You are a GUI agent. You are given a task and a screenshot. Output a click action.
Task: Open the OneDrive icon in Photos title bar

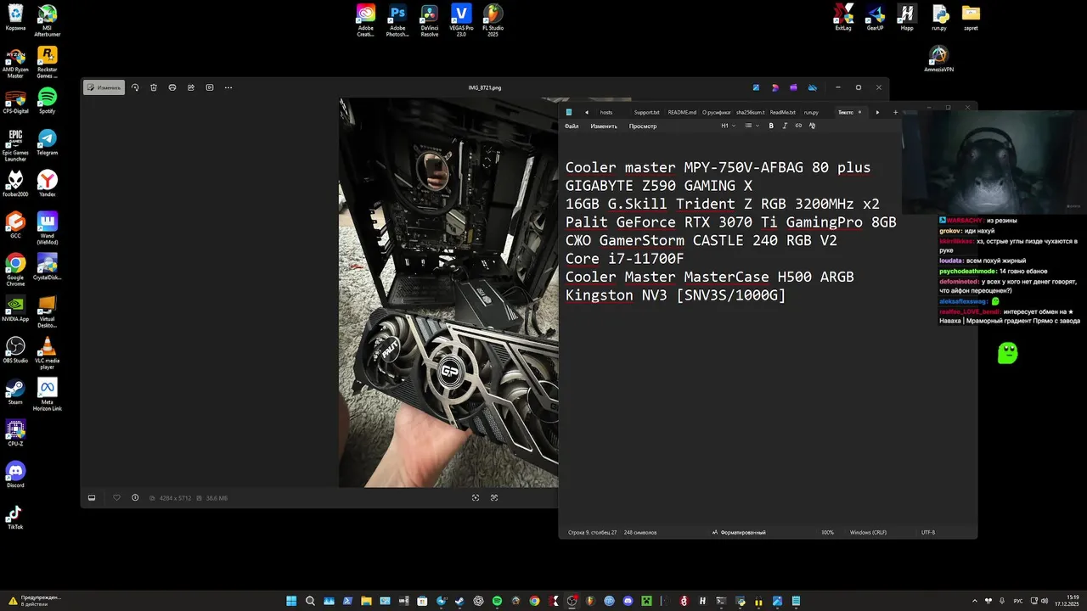pos(813,87)
